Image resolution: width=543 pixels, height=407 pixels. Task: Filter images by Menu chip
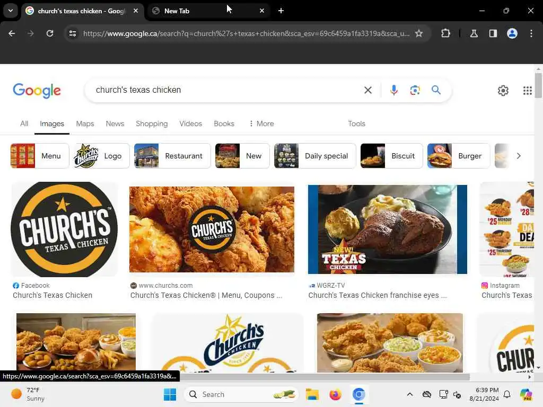(40, 156)
